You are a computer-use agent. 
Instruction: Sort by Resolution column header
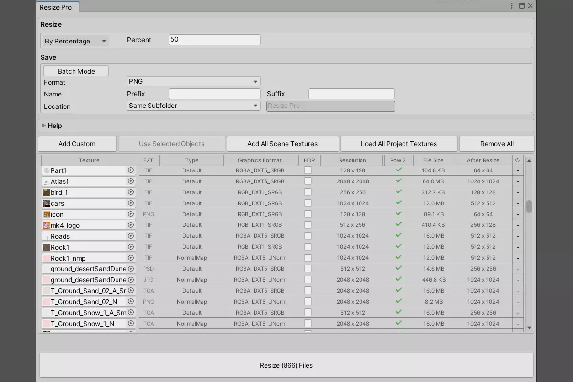(x=352, y=160)
